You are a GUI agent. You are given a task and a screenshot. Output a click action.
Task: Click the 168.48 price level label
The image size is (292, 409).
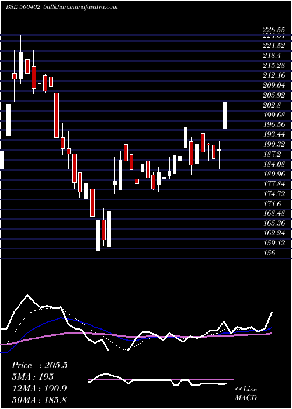[274, 213]
